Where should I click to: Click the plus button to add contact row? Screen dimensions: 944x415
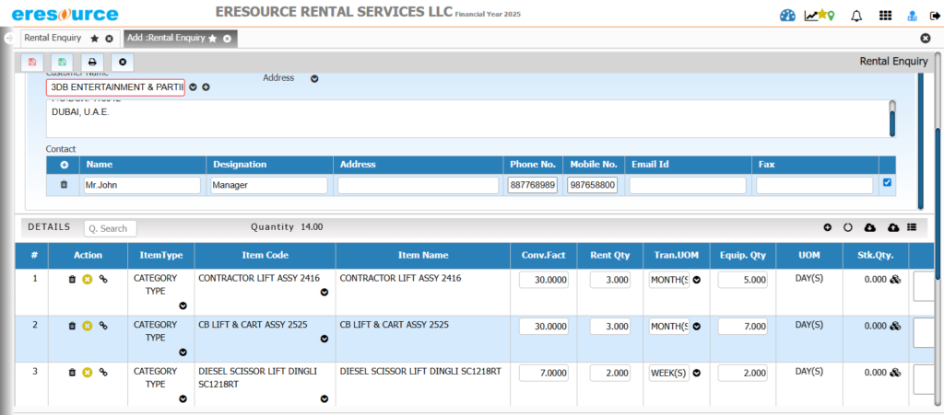[x=64, y=165]
